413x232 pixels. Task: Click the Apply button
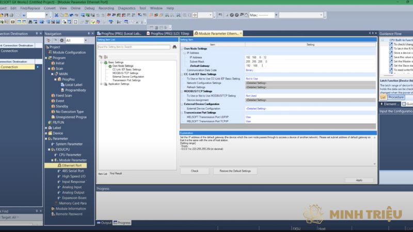tap(359, 180)
